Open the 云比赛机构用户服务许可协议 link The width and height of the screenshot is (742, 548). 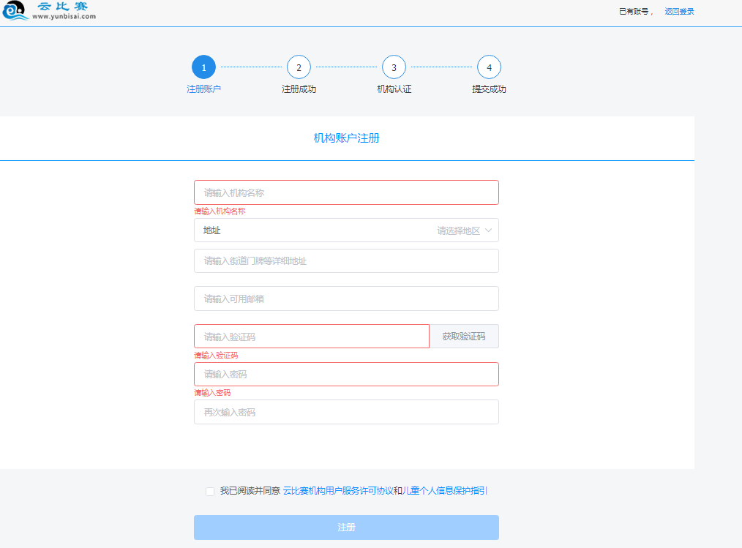pos(338,491)
